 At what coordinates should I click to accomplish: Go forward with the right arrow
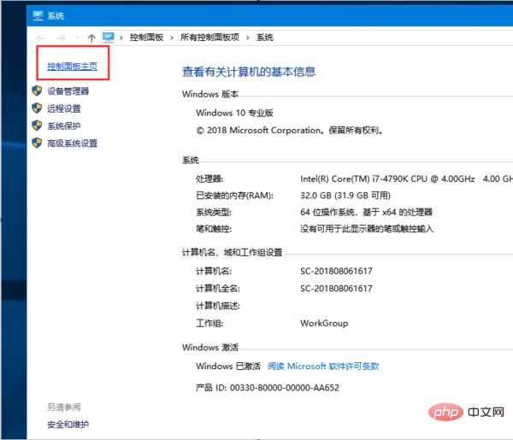61,38
